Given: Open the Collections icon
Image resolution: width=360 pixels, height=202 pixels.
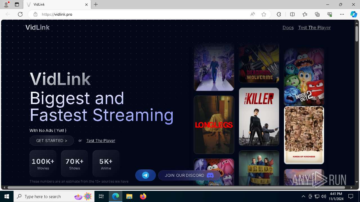Looking at the screenshot, I should click(x=317, y=14).
